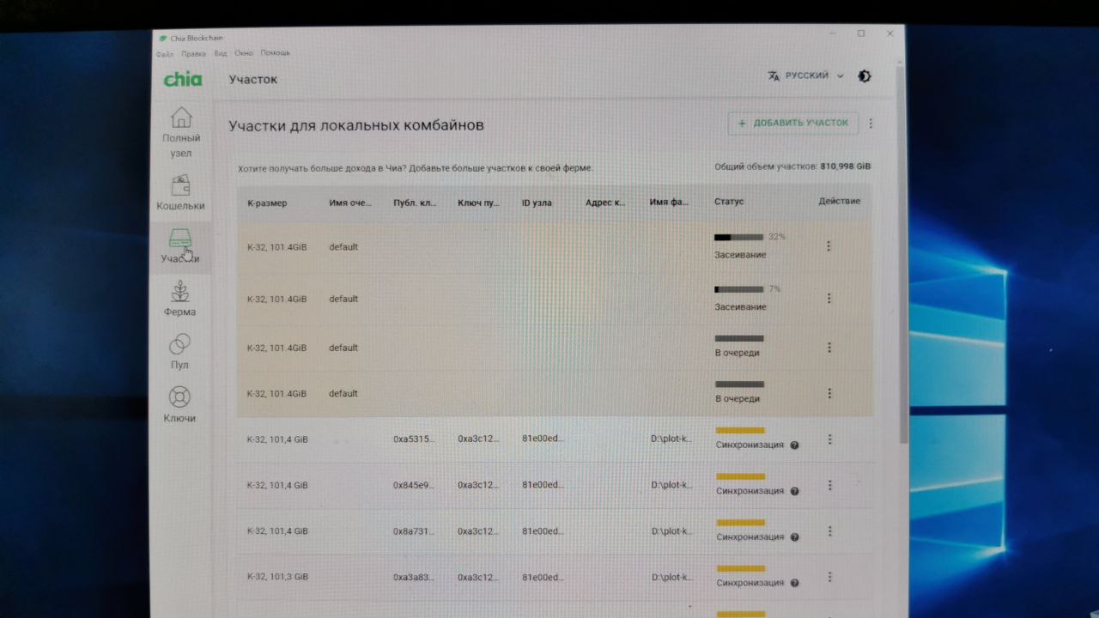Open the Keys (Ключи) section

[180, 405]
